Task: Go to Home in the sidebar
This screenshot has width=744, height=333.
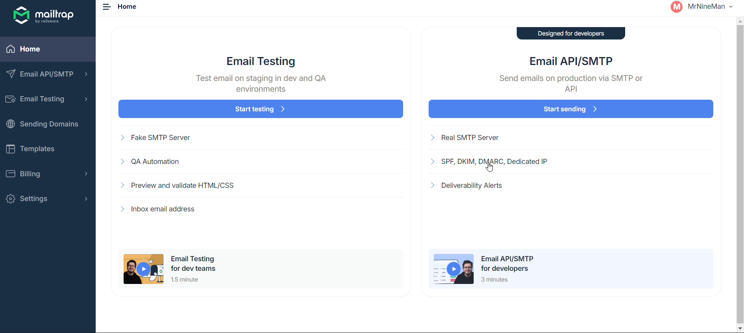Action: click(48, 49)
